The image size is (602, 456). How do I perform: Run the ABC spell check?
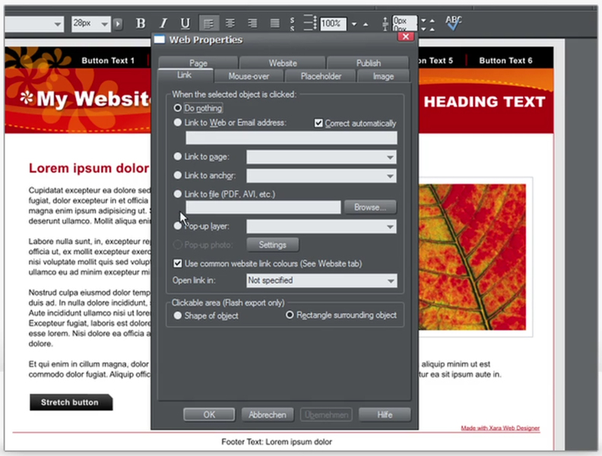(x=454, y=23)
